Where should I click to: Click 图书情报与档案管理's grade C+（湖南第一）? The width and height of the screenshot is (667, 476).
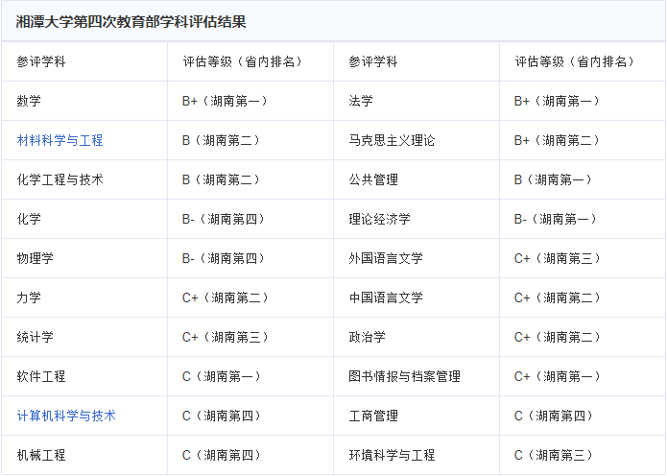tap(558, 376)
